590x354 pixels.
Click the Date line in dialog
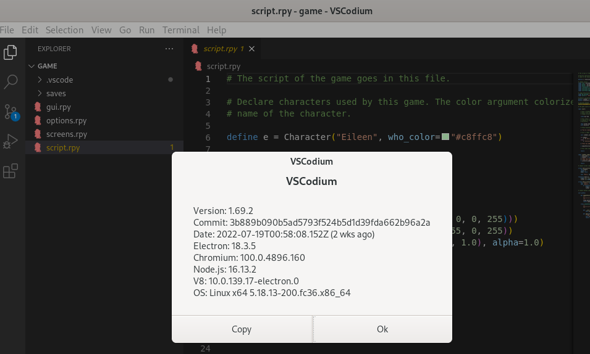[284, 234]
